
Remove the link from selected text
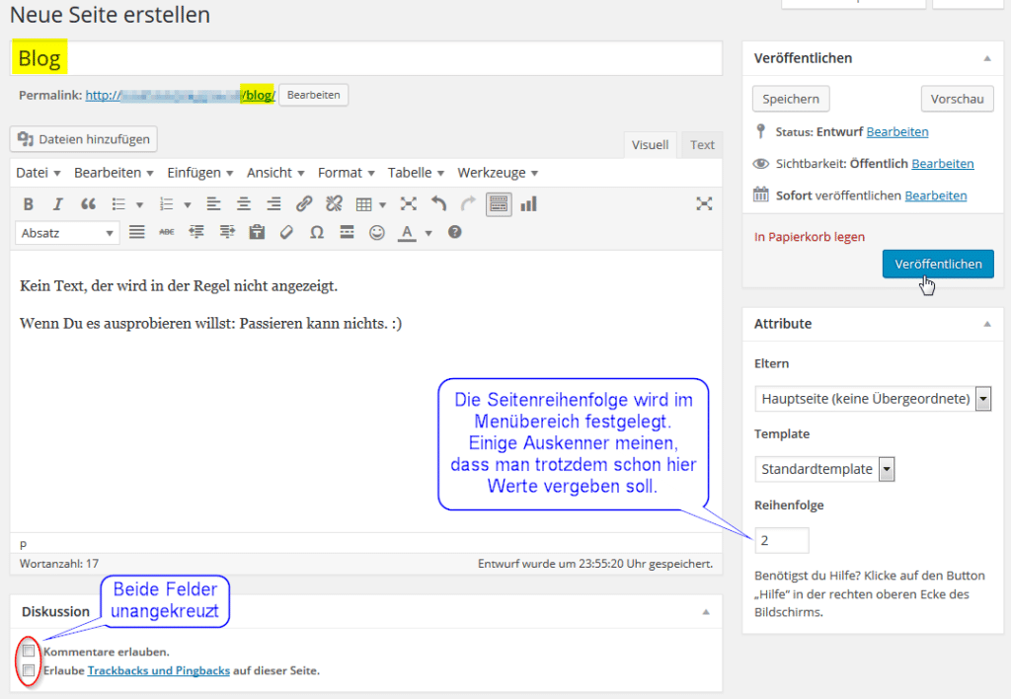(x=334, y=204)
